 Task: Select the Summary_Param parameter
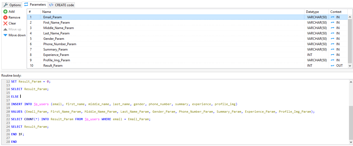[x=56, y=49]
